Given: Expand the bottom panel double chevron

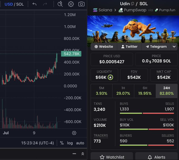Looking at the screenshot, I should tap(83, 154).
